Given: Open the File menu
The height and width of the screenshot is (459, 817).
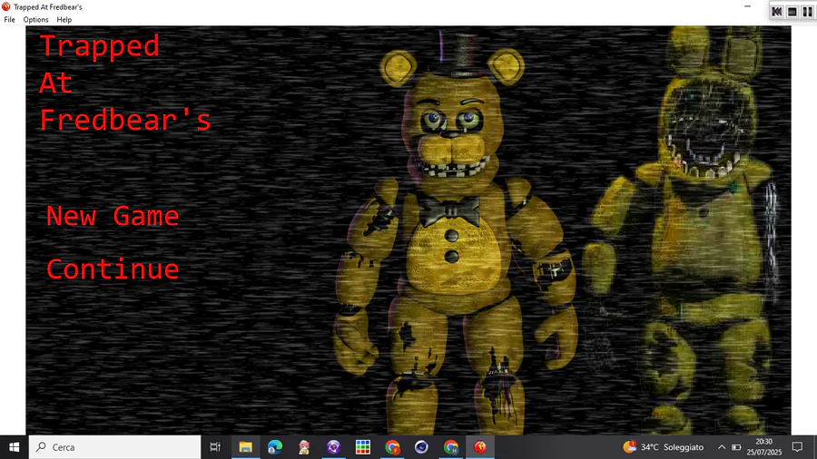Looking at the screenshot, I should 9,20.
